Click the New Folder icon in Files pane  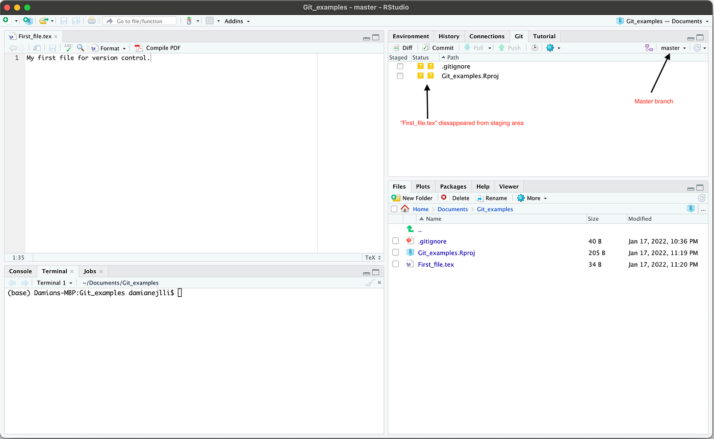point(396,198)
